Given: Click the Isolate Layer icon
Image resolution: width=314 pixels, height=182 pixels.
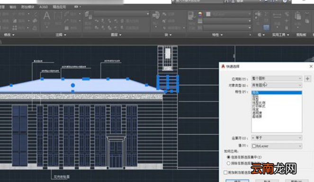Looking at the screenshot, I should coord(103,21).
